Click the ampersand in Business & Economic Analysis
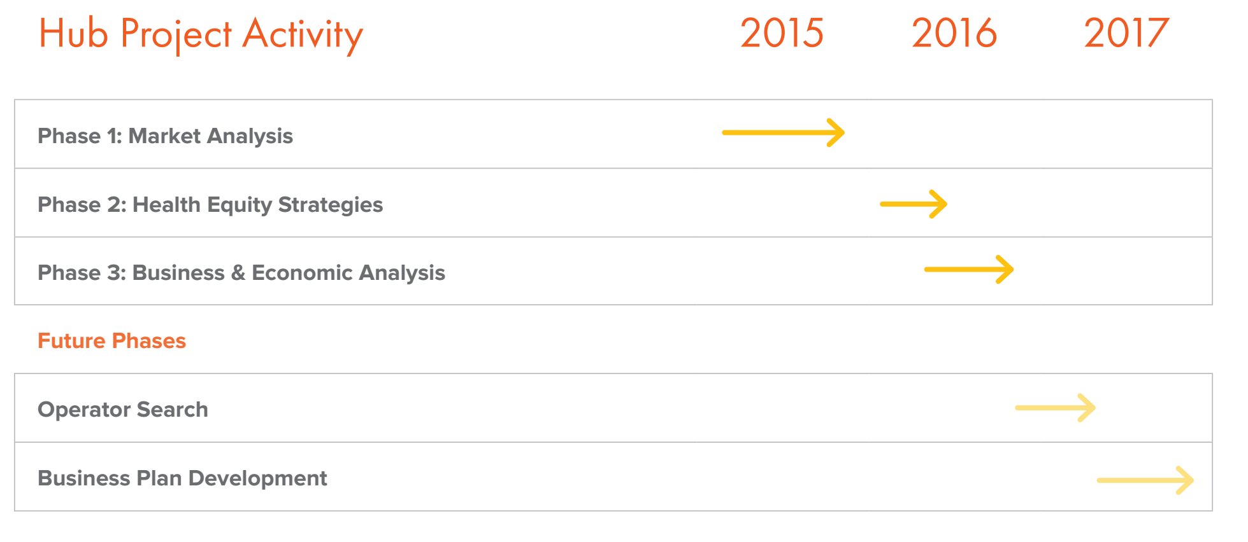 coord(238,273)
